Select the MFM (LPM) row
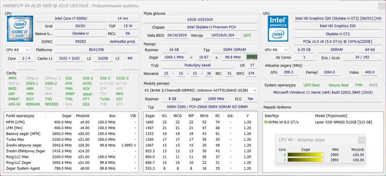386x176 pixels. tap(71, 122)
